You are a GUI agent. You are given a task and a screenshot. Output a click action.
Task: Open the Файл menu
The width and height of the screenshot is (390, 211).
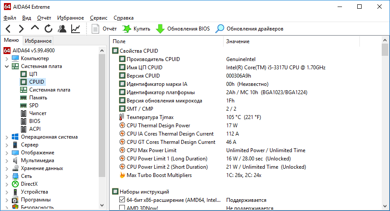pyautogui.click(x=10, y=18)
